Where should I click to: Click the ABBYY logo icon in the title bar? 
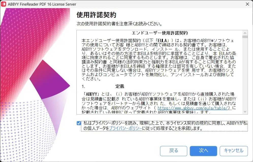[3, 4]
